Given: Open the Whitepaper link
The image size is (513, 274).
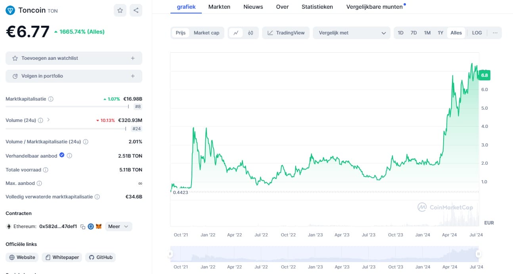Looking at the screenshot, I should [x=62, y=257].
